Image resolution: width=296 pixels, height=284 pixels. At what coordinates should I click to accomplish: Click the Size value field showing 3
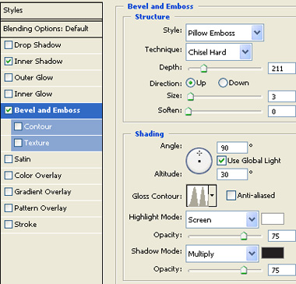coord(282,97)
